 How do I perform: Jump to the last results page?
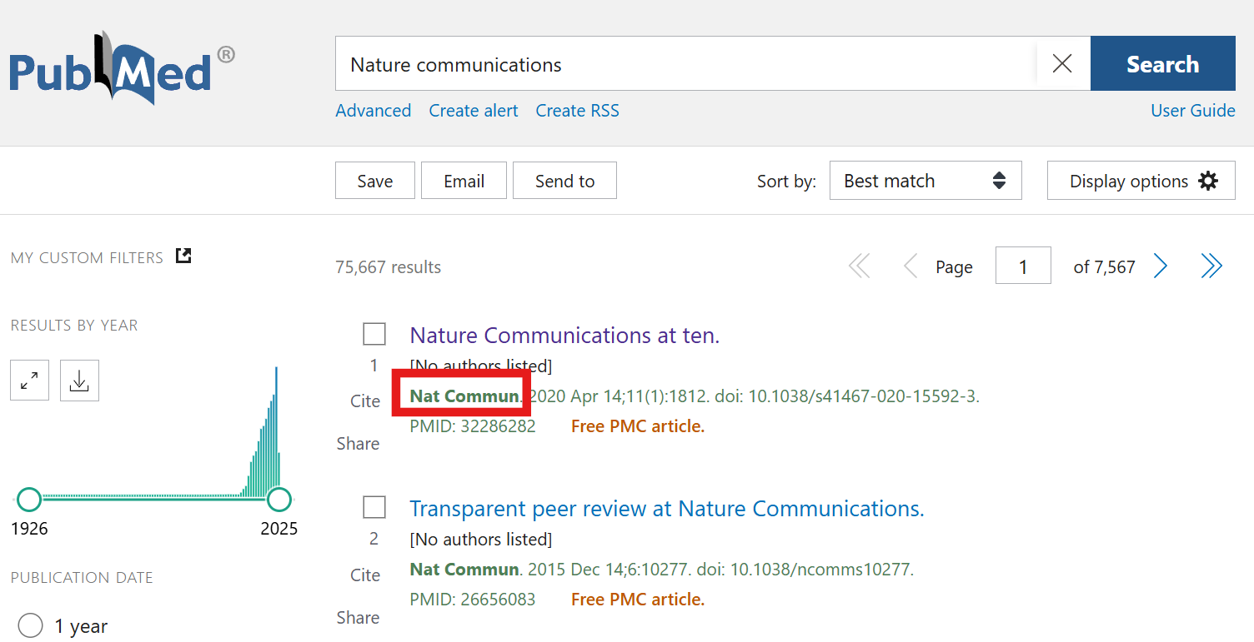pos(1211,266)
